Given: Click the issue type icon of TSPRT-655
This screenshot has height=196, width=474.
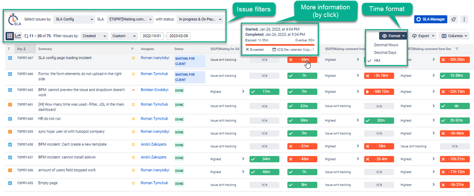Looking at the screenshot, I should [x=9, y=183].
